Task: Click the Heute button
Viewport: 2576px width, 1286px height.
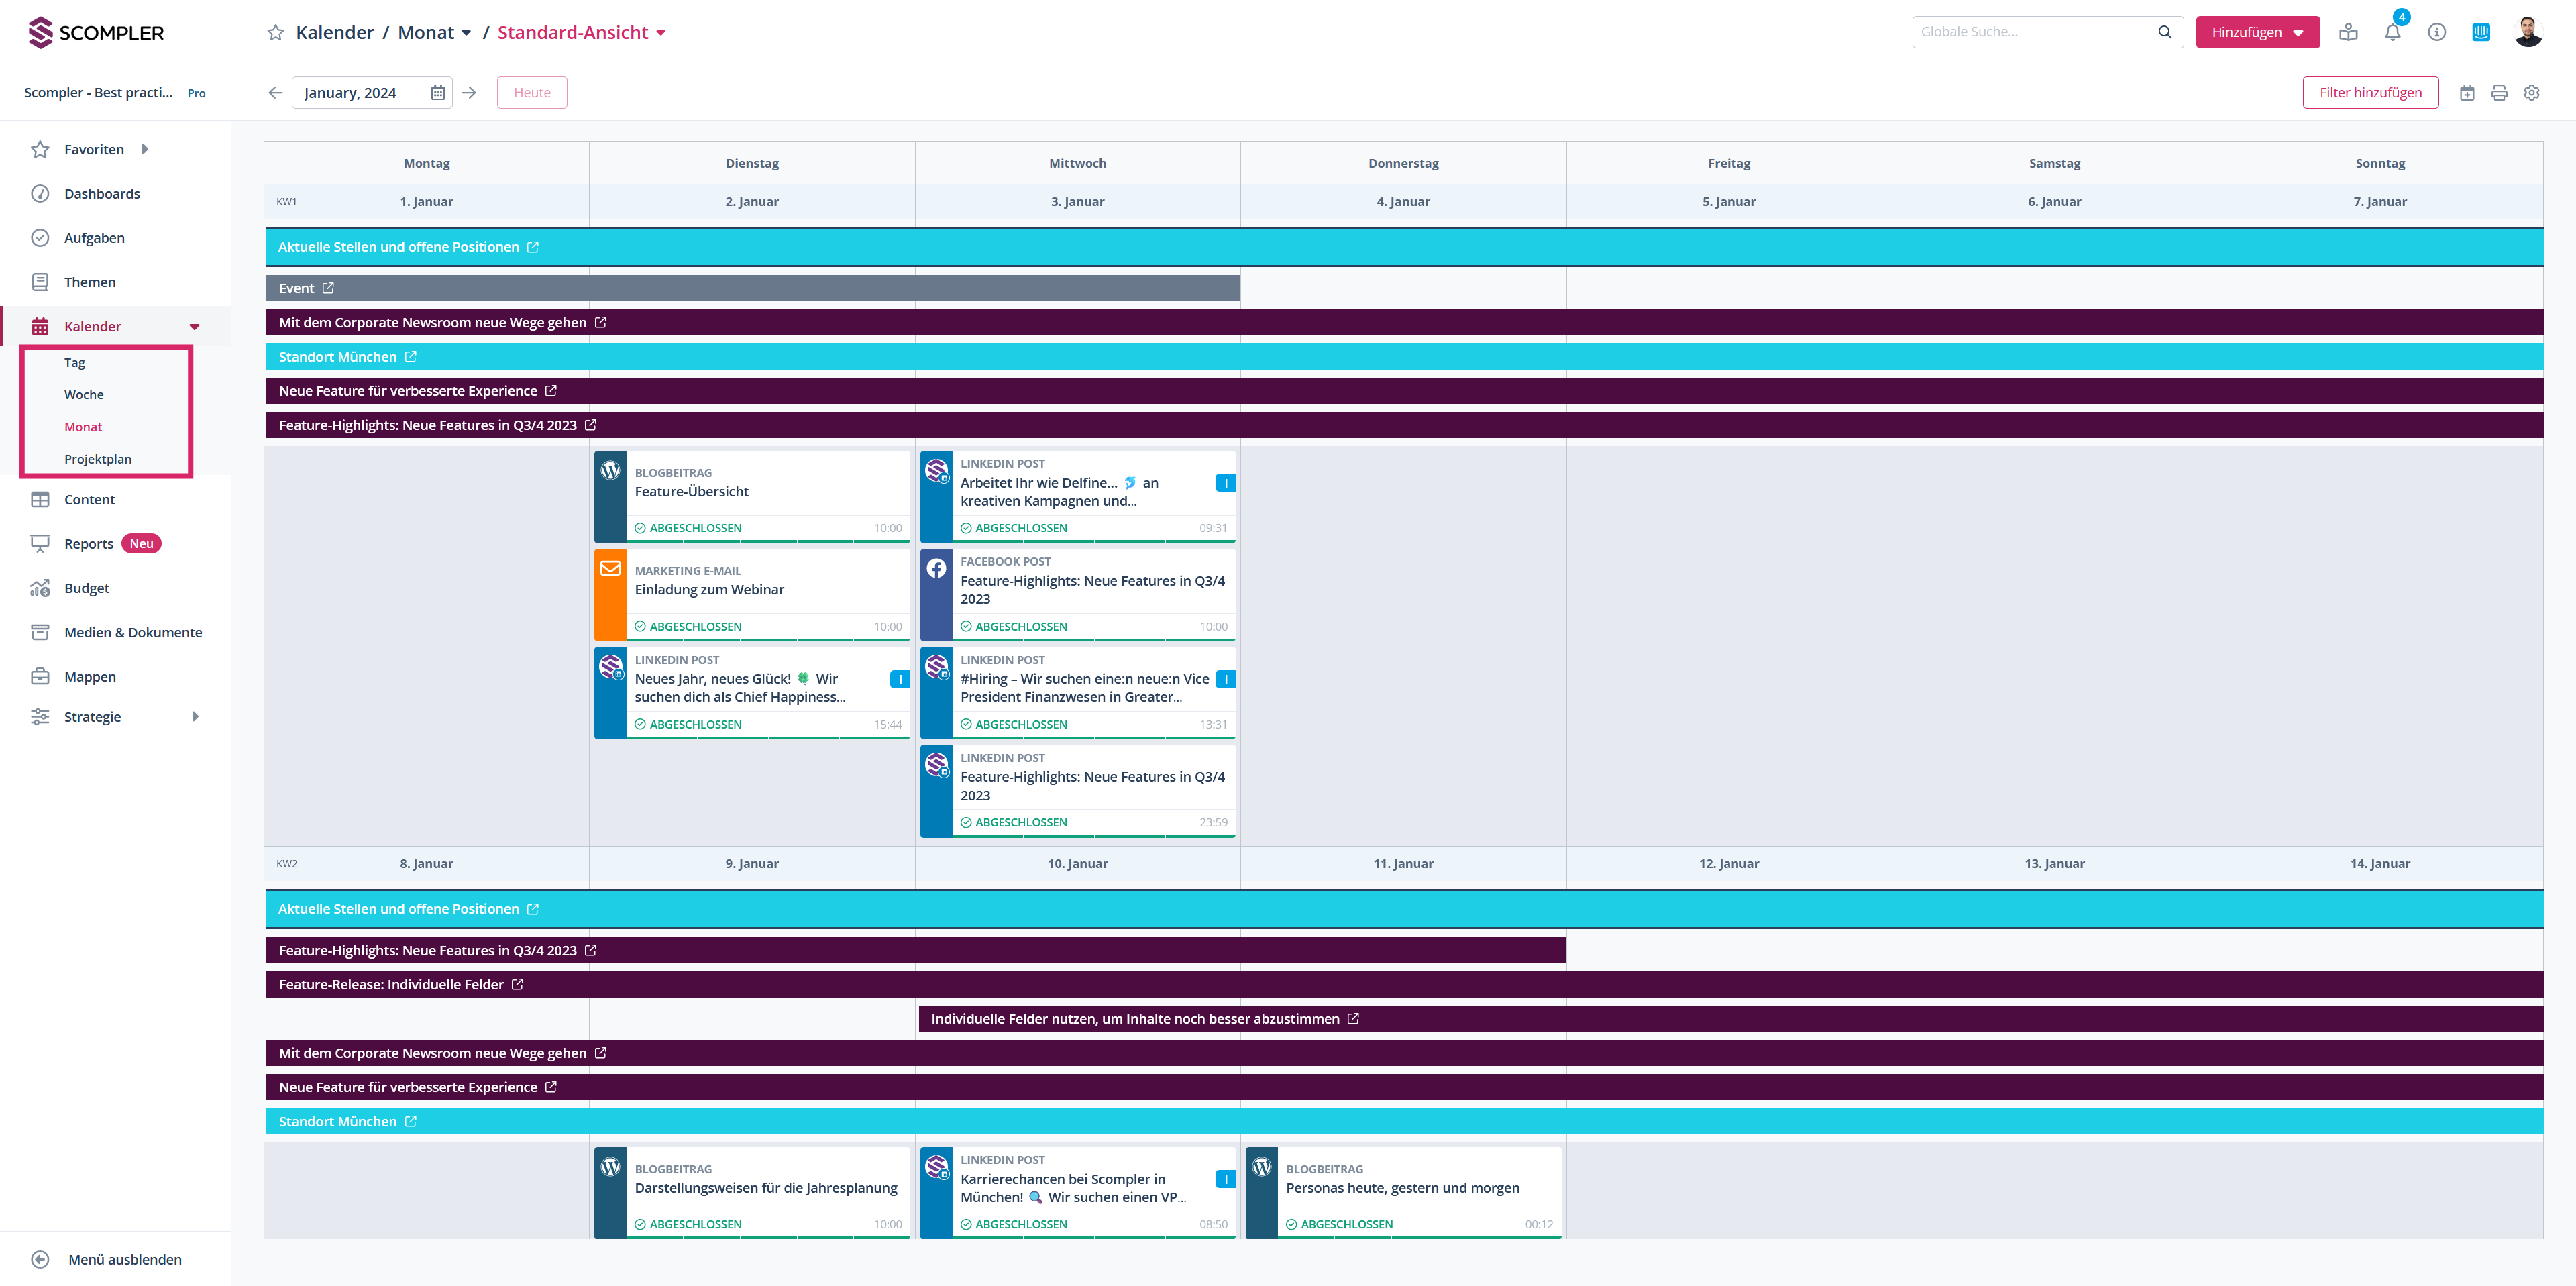Action: (x=532, y=93)
